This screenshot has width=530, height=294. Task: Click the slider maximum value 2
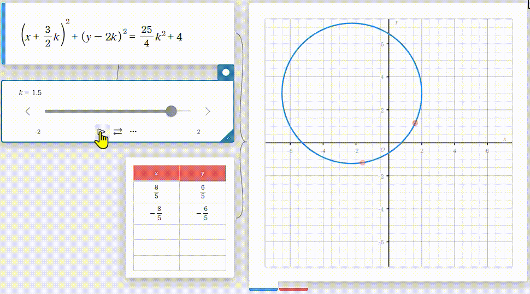[198, 132]
